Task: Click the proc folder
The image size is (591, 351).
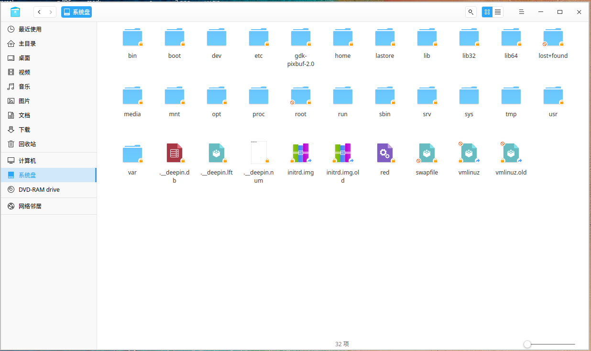Action: pos(259,96)
